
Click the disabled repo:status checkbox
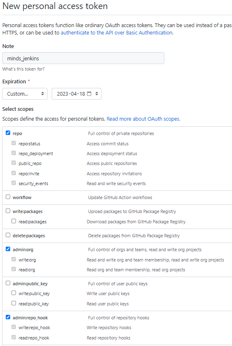(x=14, y=143)
